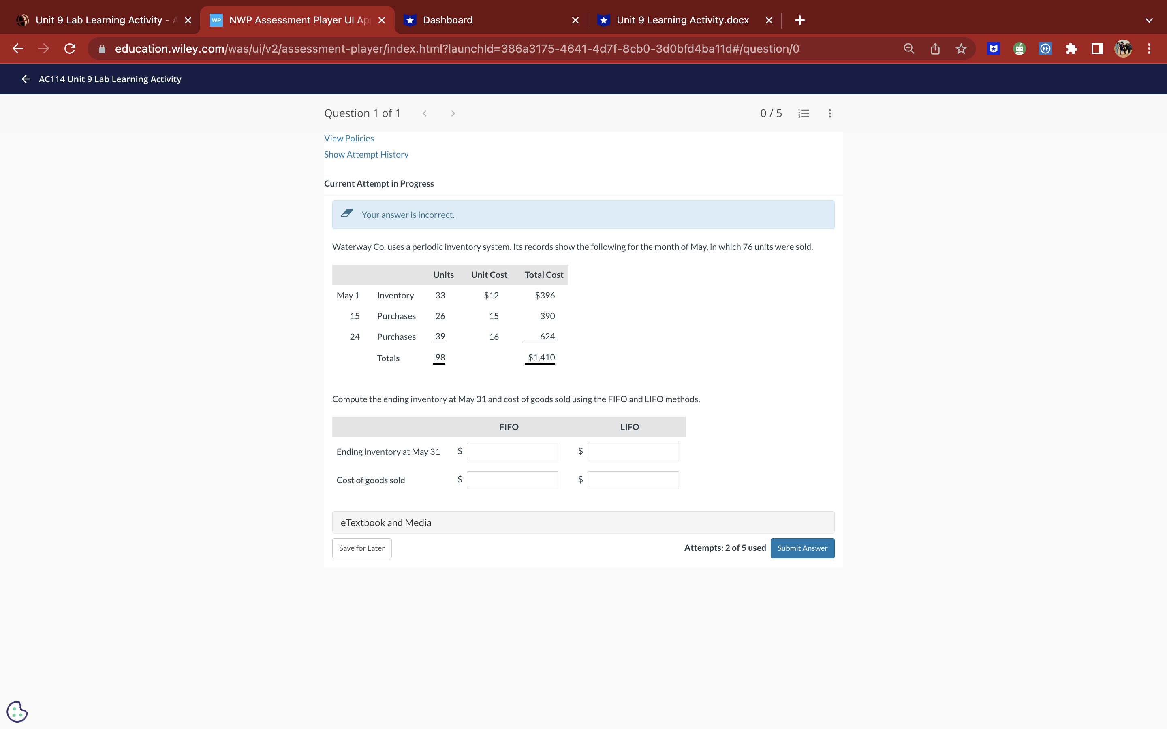Click the FIFO ending inventory input field
This screenshot has height=729, width=1167.
[x=512, y=452]
